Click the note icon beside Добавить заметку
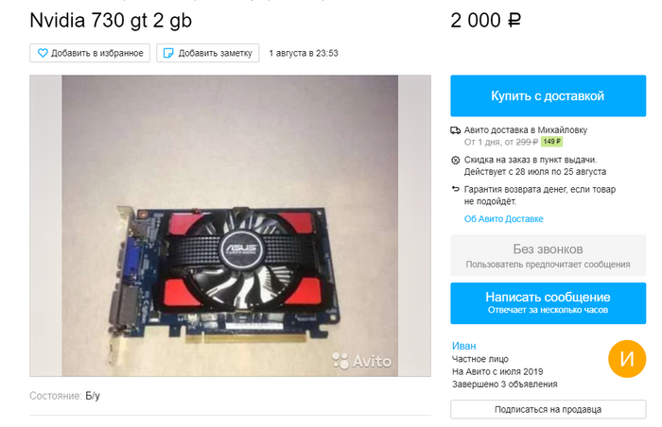 click(168, 53)
